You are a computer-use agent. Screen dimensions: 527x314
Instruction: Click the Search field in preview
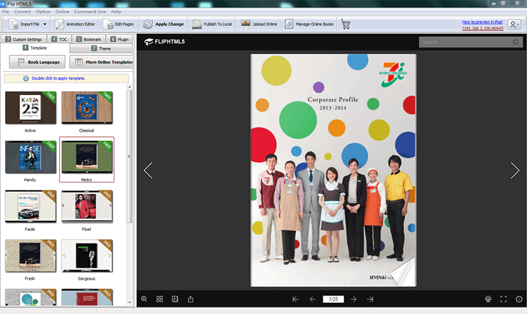465,42
